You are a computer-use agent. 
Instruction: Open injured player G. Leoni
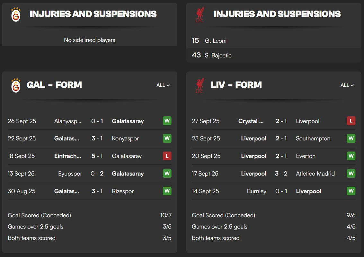click(x=216, y=41)
